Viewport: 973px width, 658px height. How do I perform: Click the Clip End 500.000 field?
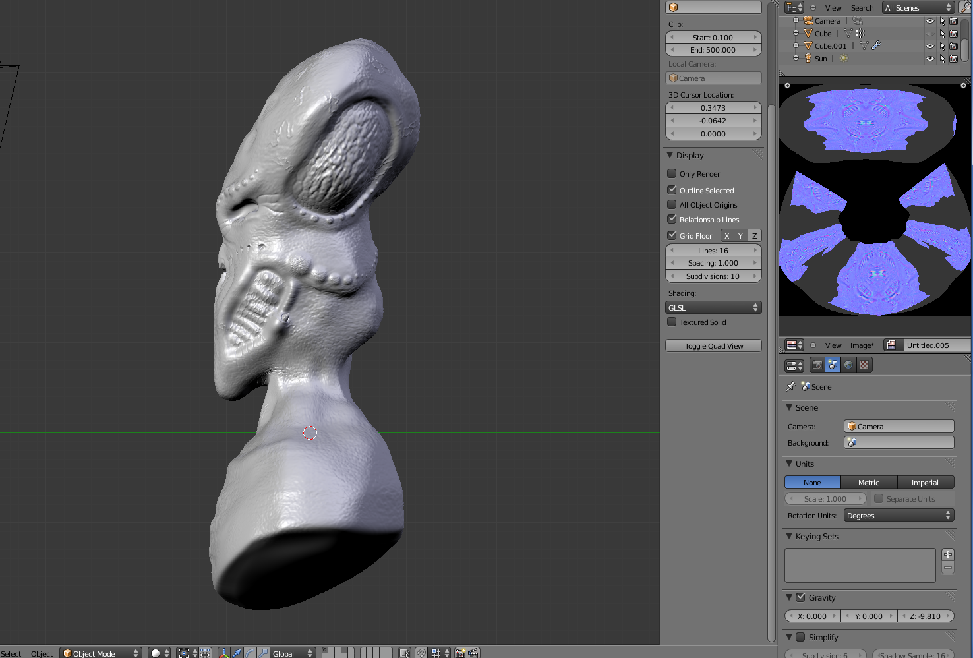coord(713,49)
